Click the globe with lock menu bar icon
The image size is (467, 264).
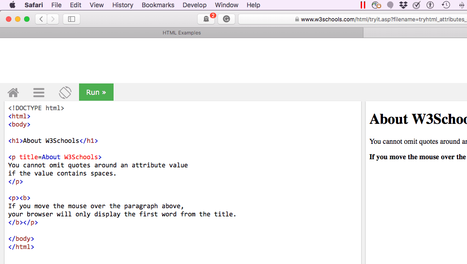pos(376,5)
